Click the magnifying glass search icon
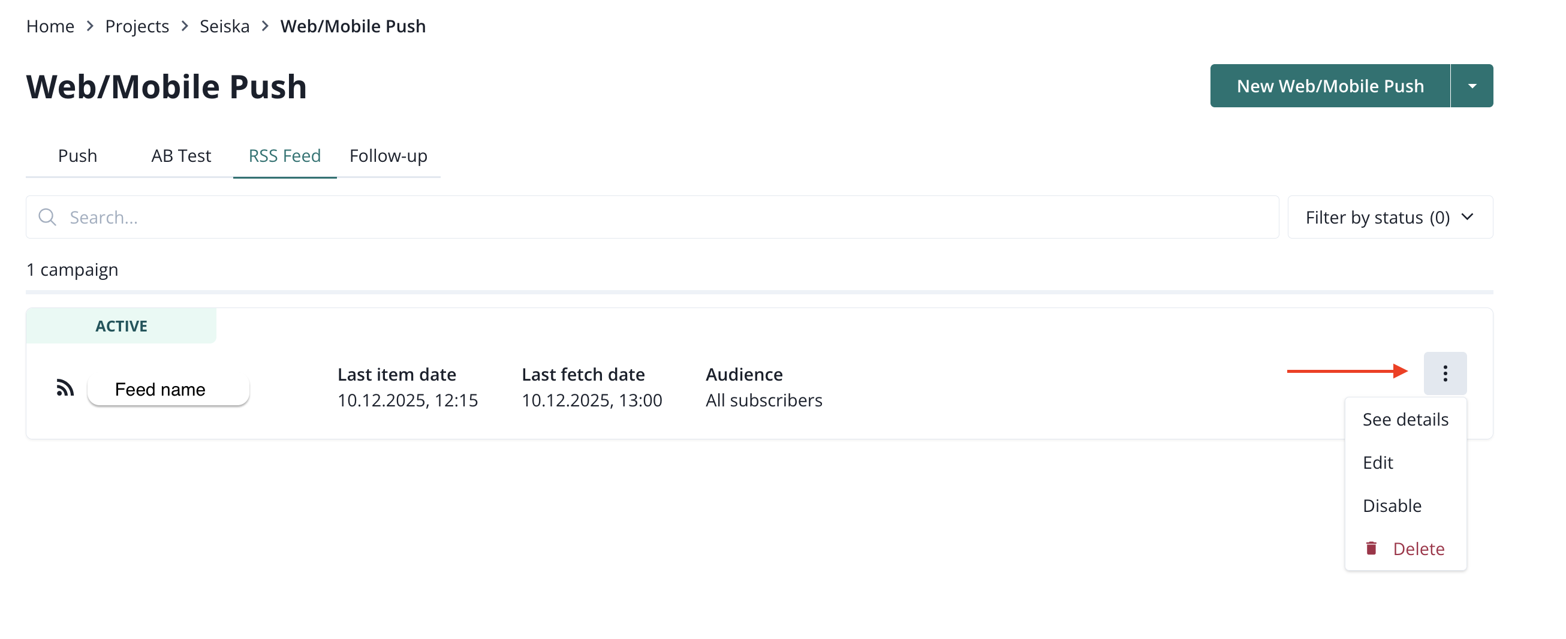The width and height of the screenshot is (1566, 639). pyautogui.click(x=47, y=217)
